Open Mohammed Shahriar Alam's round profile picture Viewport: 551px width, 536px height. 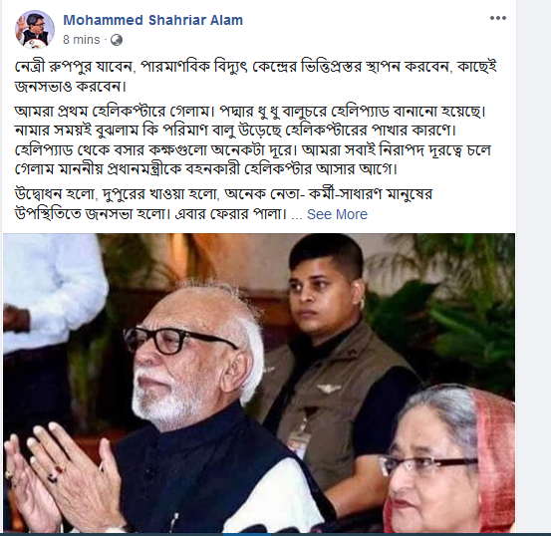click(x=35, y=30)
